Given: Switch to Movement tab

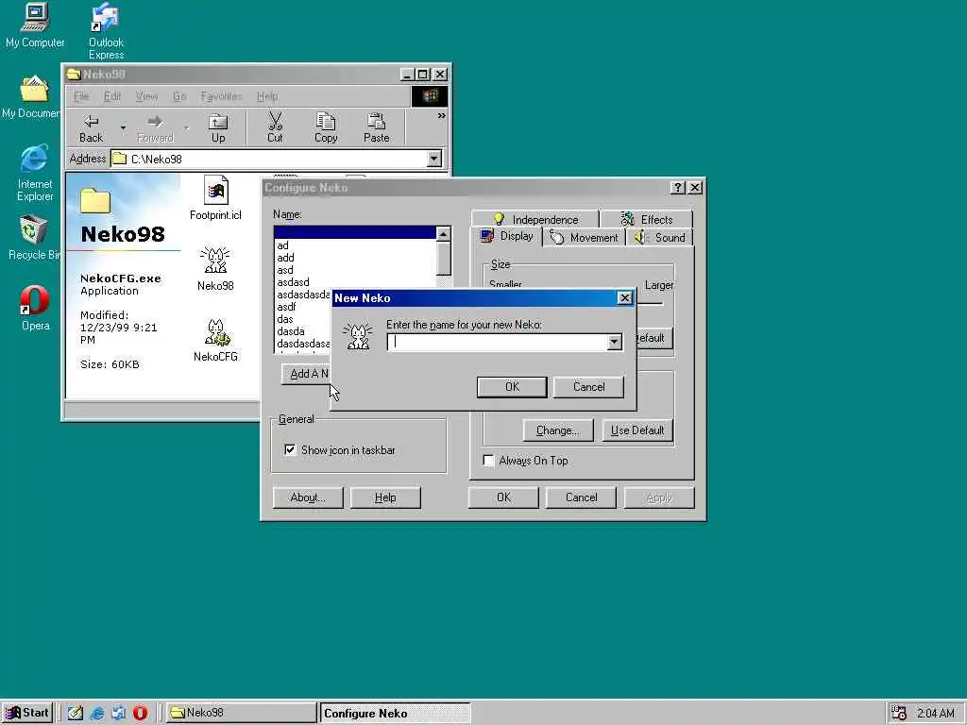Looking at the screenshot, I should 584,237.
